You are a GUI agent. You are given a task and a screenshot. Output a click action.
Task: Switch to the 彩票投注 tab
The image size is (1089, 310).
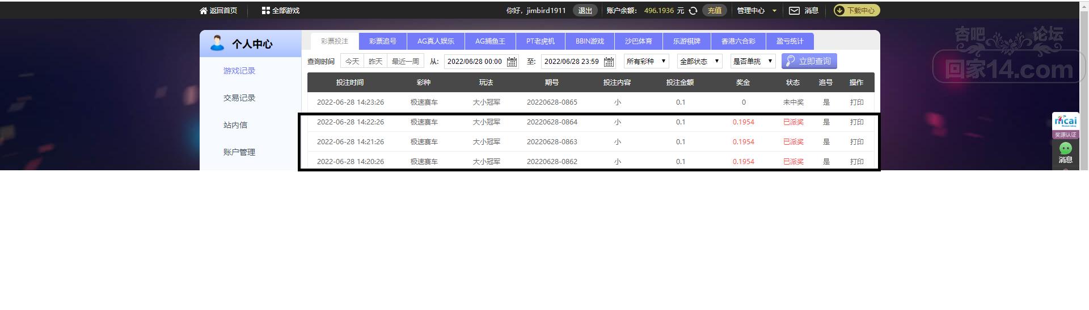pyautogui.click(x=335, y=41)
